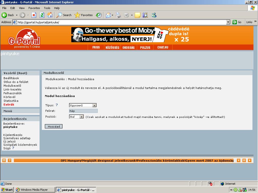Click the Refresh page toolbar icon

42,15
